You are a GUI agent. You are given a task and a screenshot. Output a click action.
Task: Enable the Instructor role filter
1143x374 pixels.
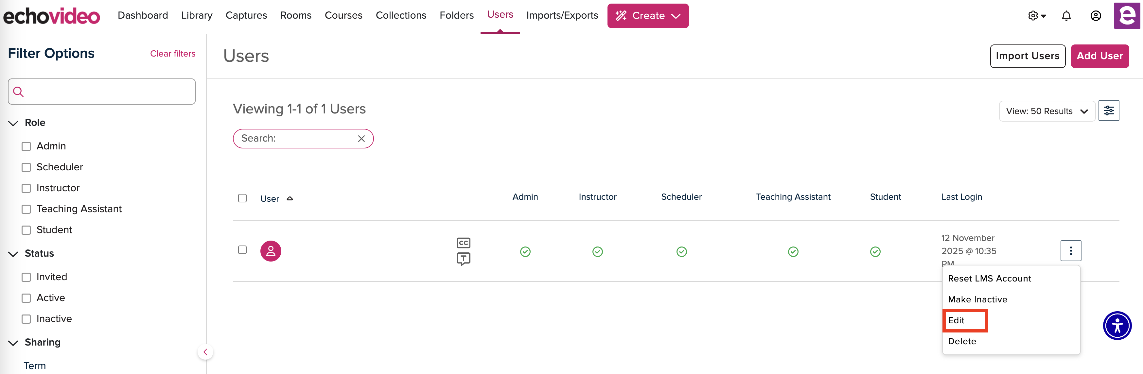(x=26, y=188)
